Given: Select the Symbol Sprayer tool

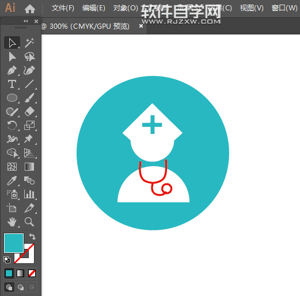Looking at the screenshot, I should click(12, 194).
